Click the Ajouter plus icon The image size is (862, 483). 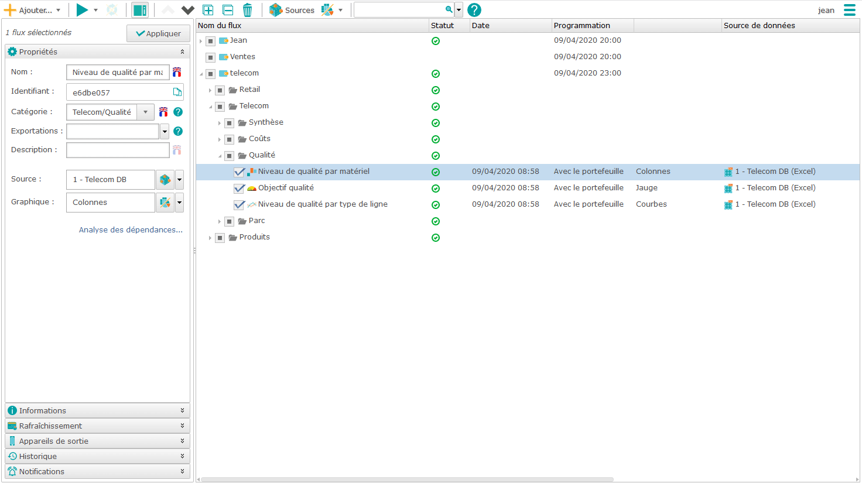pyautogui.click(x=10, y=10)
